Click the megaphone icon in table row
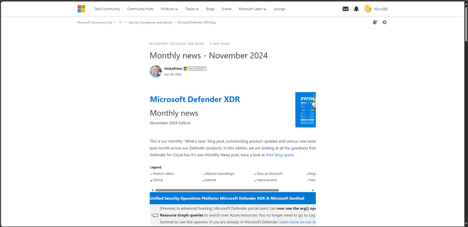The height and width of the screenshot is (227, 468). click(155, 215)
